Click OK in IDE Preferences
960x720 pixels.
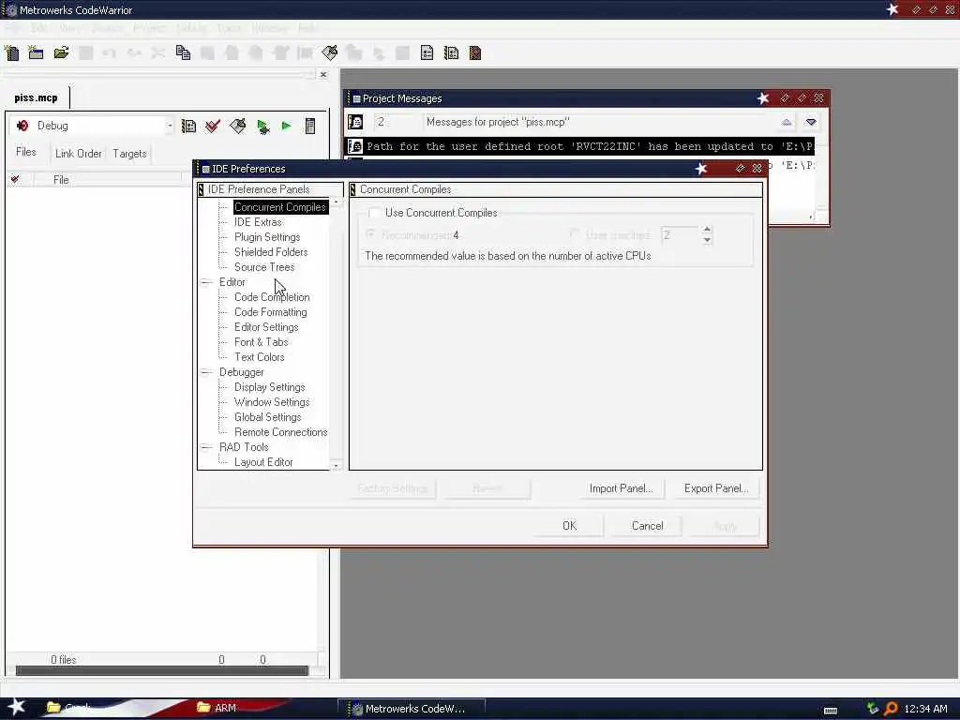pos(569,526)
